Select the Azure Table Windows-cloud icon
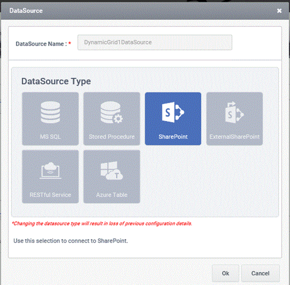This screenshot has width=290, height=285. click(111, 170)
